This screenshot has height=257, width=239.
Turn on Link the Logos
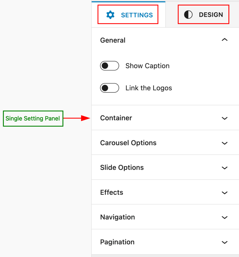pyautogui.click(x=109, y=88)
